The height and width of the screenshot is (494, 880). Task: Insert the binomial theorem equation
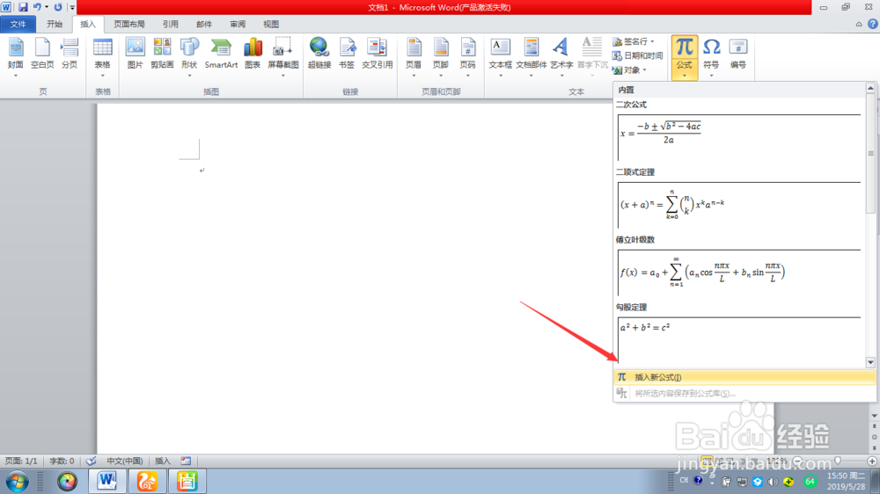739,205
